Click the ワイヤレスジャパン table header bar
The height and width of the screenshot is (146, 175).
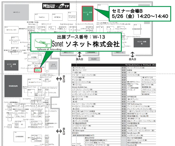114,65
